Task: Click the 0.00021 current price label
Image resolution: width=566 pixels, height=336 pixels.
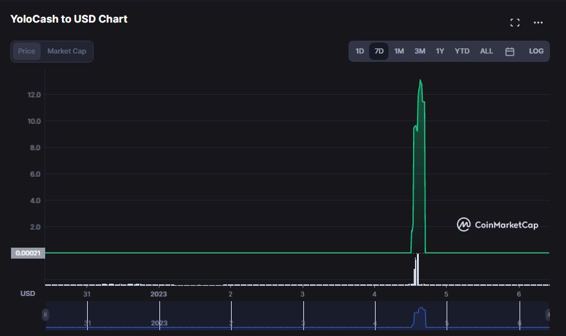Action: tap(28, 253)
